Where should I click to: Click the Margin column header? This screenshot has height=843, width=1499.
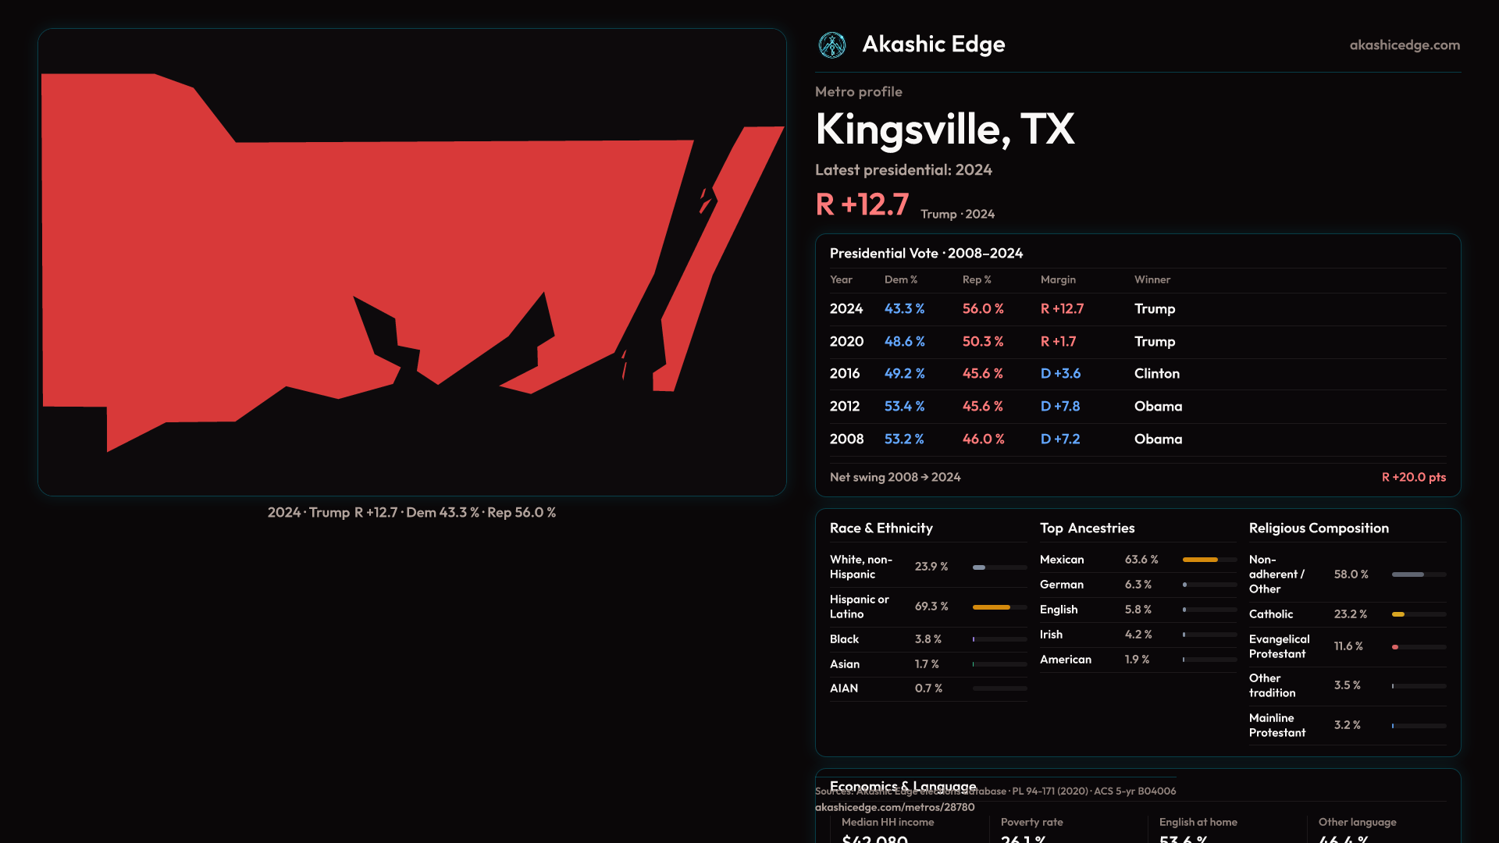coord(1057,279)
